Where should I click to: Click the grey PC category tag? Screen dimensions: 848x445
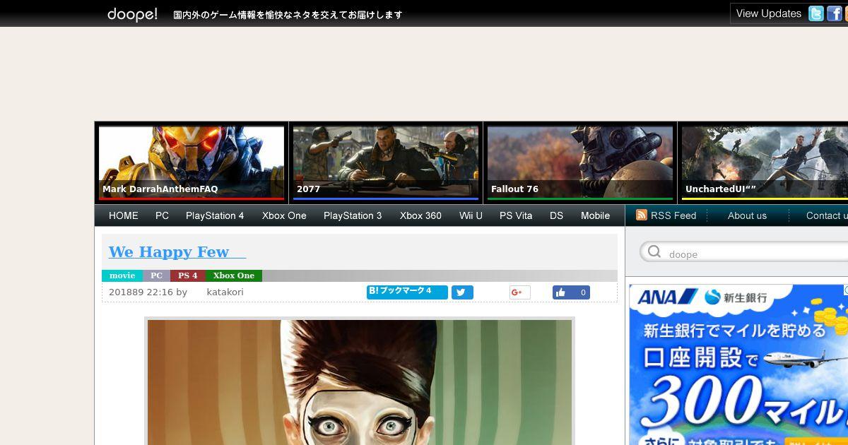pos(156,275)
